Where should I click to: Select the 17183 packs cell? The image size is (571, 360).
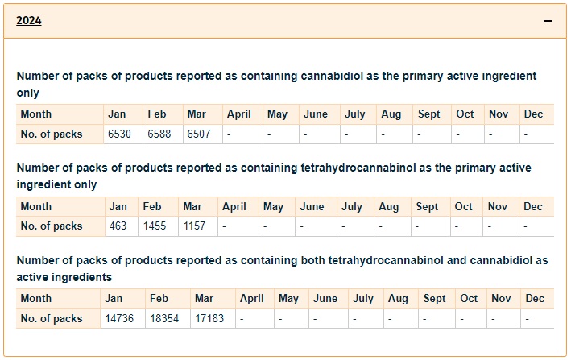(209, 318)
